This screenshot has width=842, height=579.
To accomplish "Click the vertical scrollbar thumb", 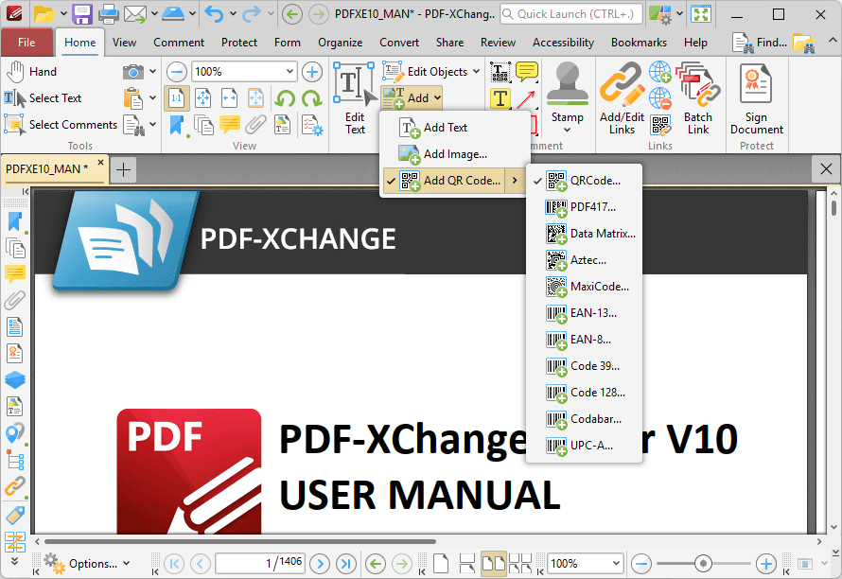I will (x=833, y=207).
